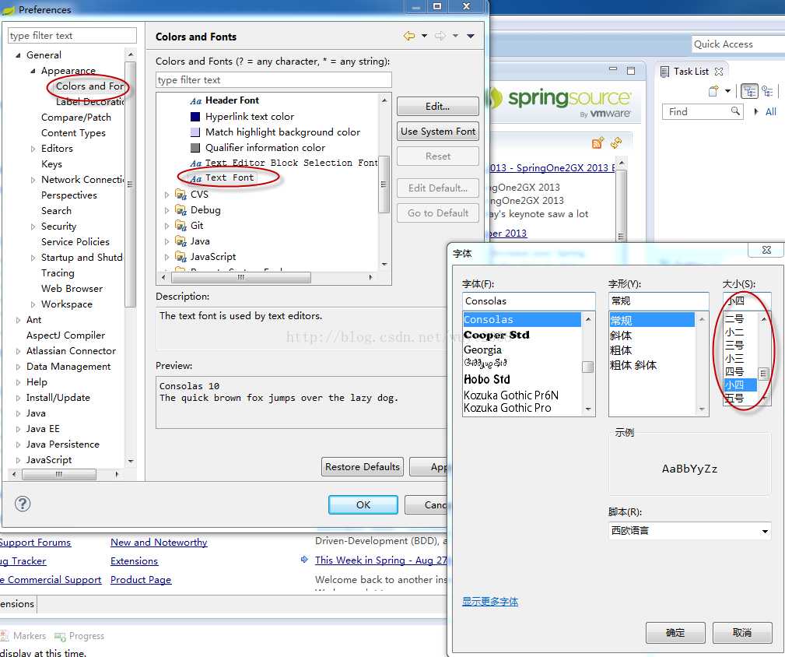This screenshot has width=785, height=657.
Task: Open New and Noteworthy link
Action: (159, 543)
